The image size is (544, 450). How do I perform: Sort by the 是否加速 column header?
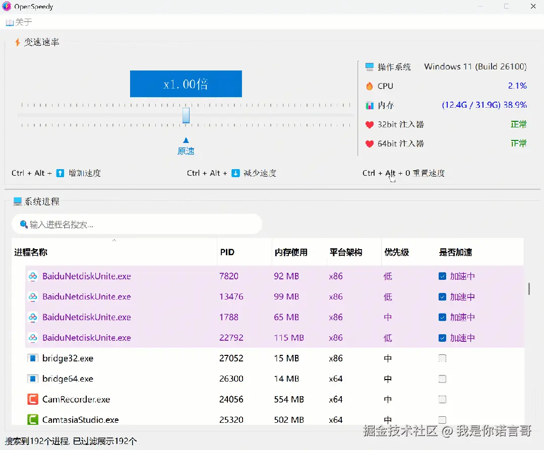point(480,252)
